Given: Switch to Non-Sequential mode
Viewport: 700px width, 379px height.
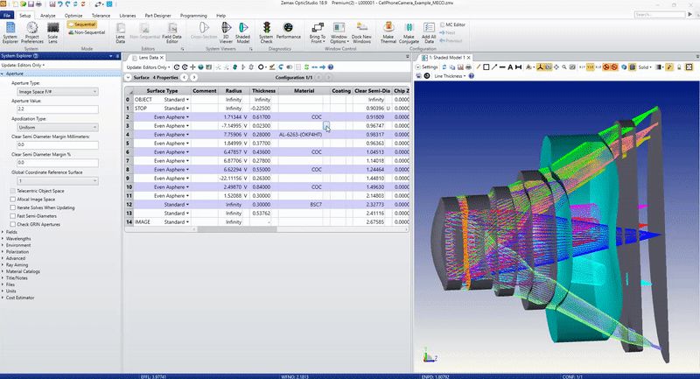Looking at the screenshot, I should pos(87,32).
